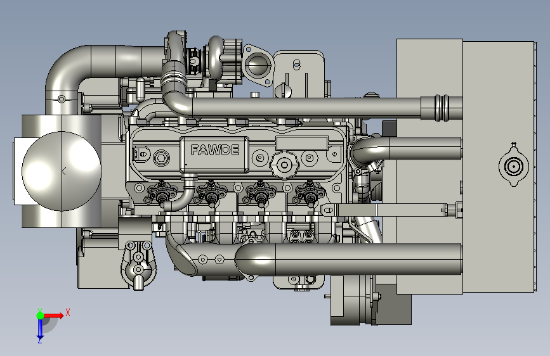This screenshot has height=356, width=550.
Task: Select the blank nameplate on the valve cover
Action: [302, 143]
